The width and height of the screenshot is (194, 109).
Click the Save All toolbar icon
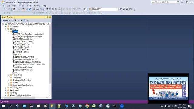pos(30,9)
